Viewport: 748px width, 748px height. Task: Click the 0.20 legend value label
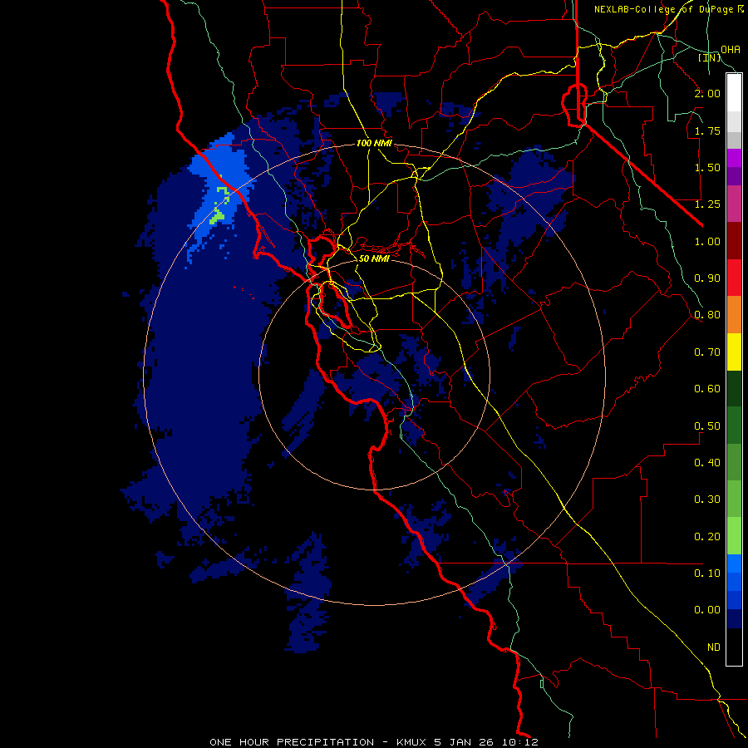click(x=707, y=537)
